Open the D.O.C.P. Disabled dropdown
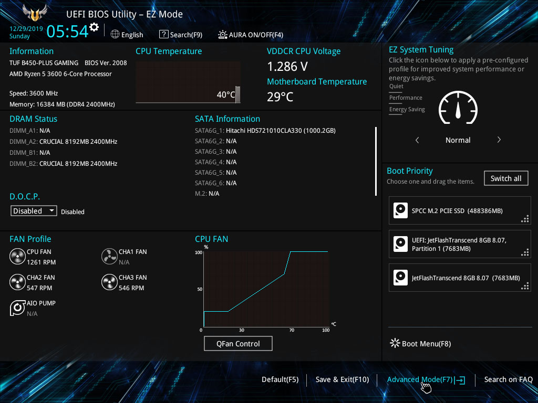The image size is (538, 403). pos(34,211)
